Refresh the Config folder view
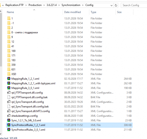This screenshot has width=147, height=139. point(116,5)
